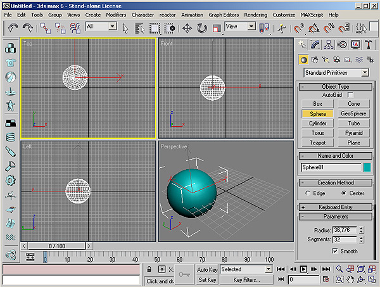Select the Move transform tool

pyautogui.click(x=187, y=28)
